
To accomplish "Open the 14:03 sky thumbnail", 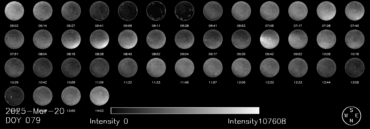I will click(100, 96).
